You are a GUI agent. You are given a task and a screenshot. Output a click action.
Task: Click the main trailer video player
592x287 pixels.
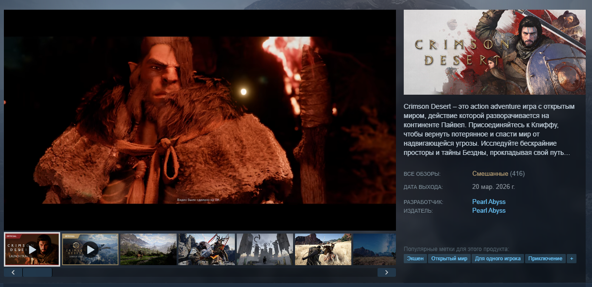point(200,120)
